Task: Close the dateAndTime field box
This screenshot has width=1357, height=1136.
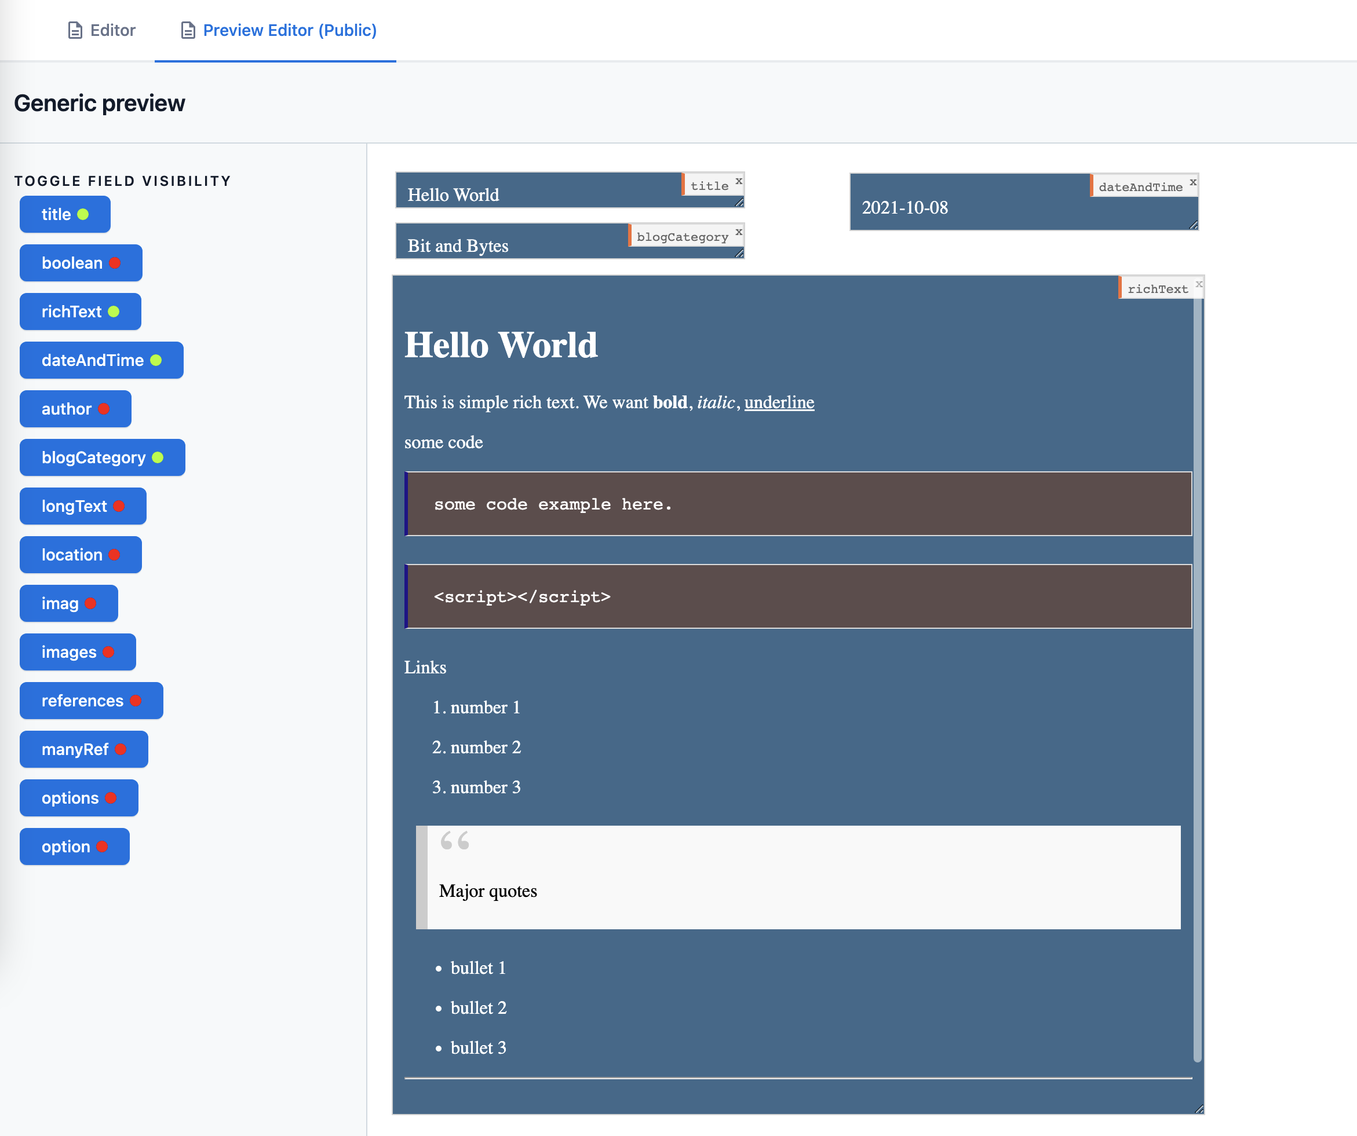Action: click(1193, 182)
